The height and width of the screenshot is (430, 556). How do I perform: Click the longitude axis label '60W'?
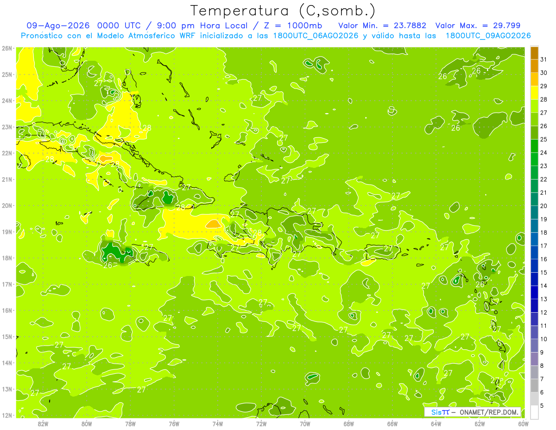(523, 424)
